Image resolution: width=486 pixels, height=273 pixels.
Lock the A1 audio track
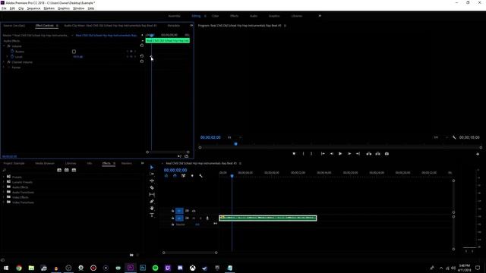click(172, 218)
